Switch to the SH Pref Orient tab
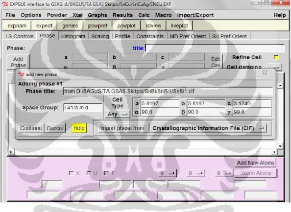The image size is (291, 212). pos(229,36)
